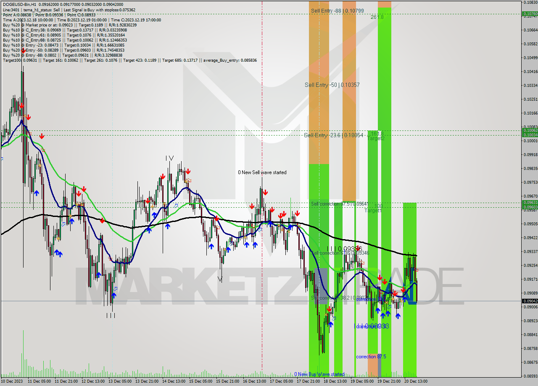Click the 0.10001 price axis label
This screenshot has height=386, width=538.
530,141
